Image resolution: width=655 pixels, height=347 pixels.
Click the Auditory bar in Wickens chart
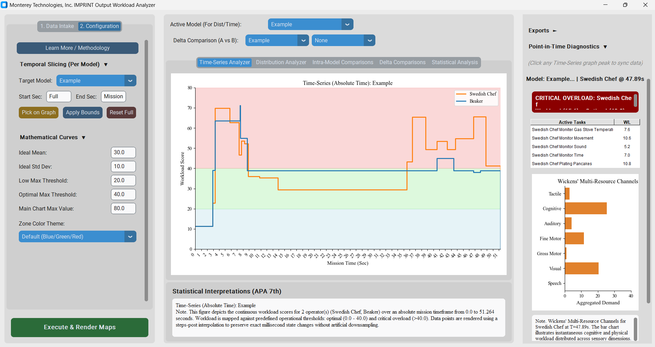[x=568, y=223]
